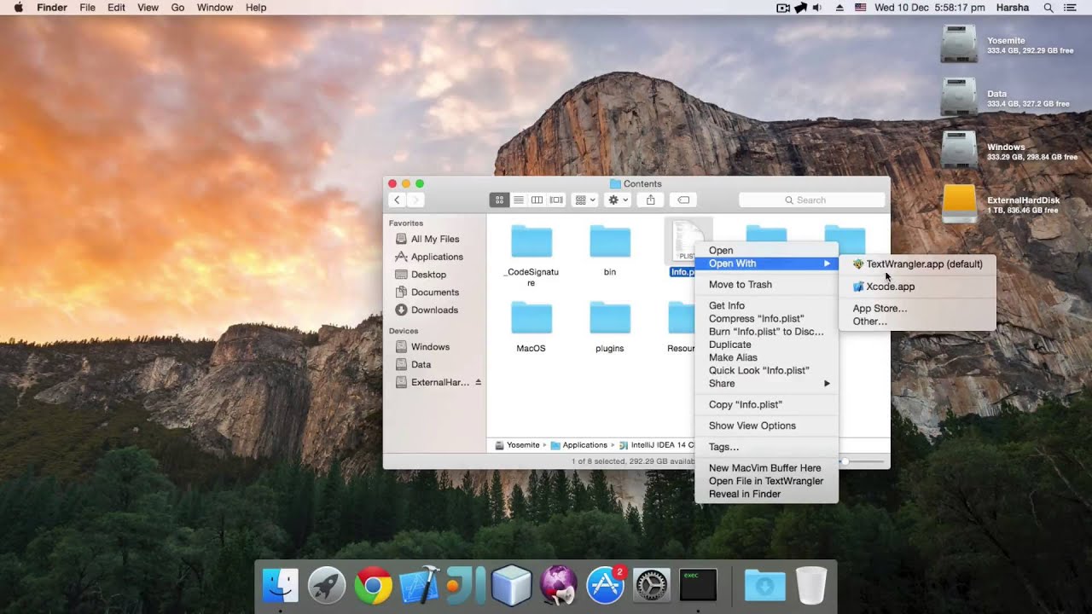Eject ExternalHar… drive in the sidebar
Image resolution: width=1092 pixels, height=614 pixels.
point(479,382)
